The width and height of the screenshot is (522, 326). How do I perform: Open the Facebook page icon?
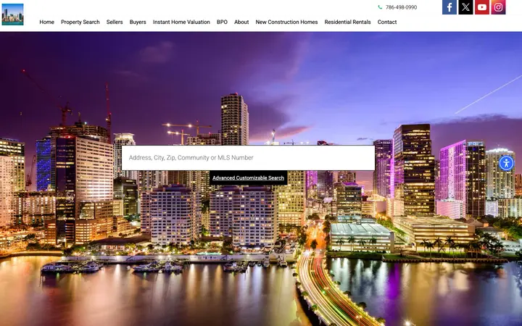click(449, 7)
